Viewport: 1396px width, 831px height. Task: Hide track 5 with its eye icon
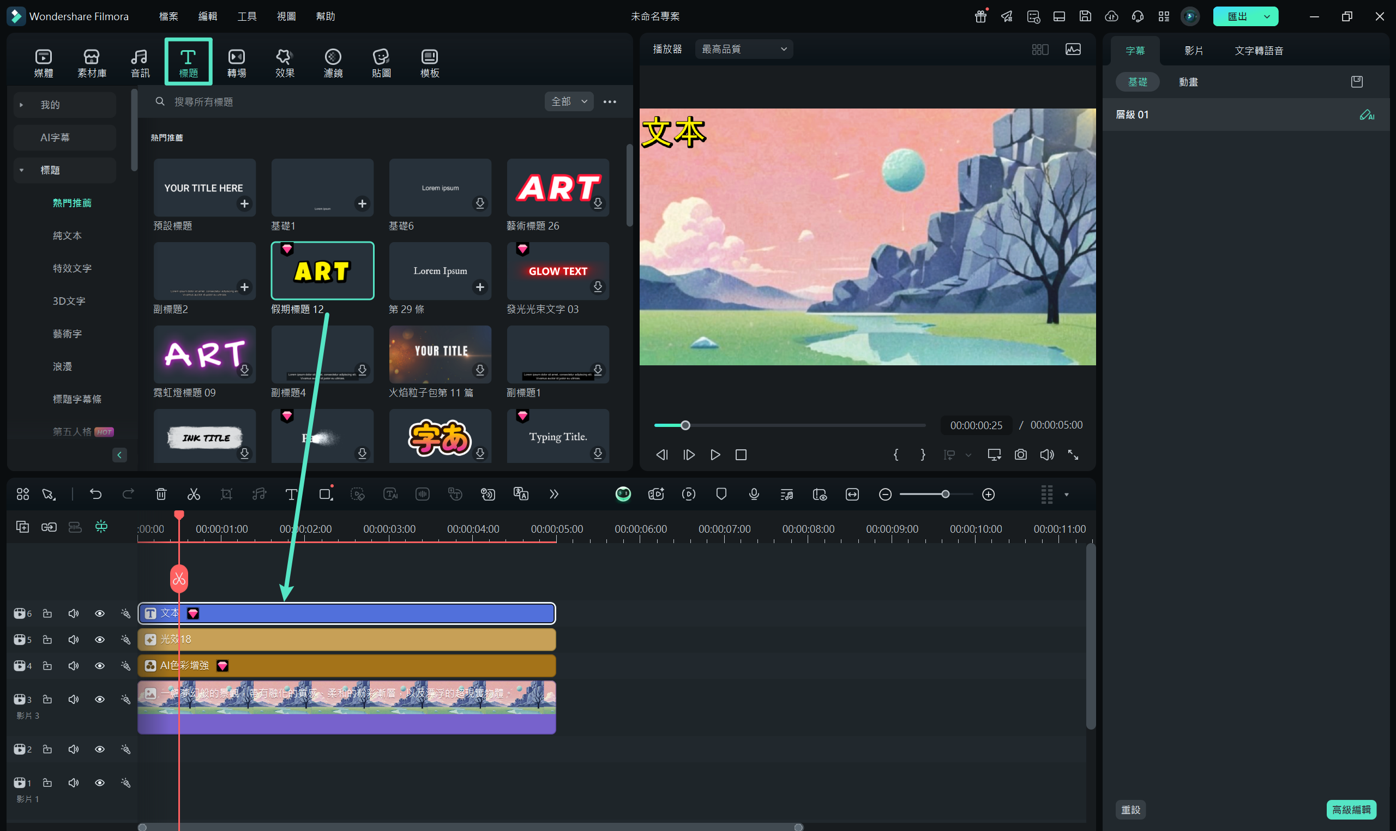click(x=100, y=640)
